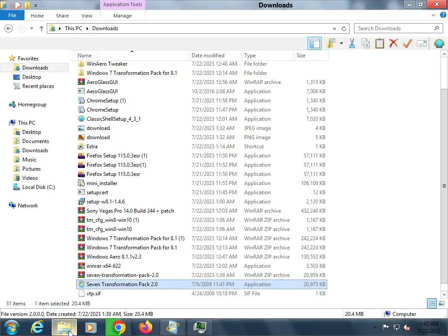Sort by the Name column header
Viewport: 448px width, 336px height.
click(x=132, y=56)
